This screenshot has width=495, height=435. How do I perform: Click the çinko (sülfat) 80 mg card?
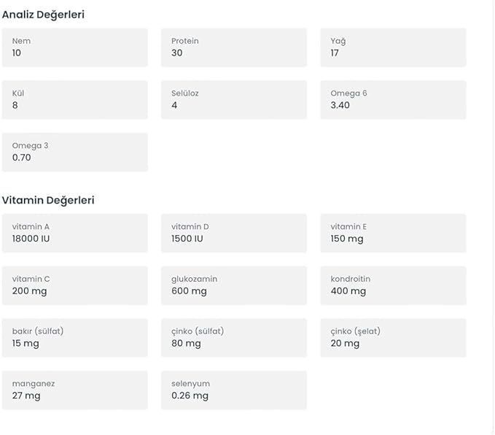(233, 337)
